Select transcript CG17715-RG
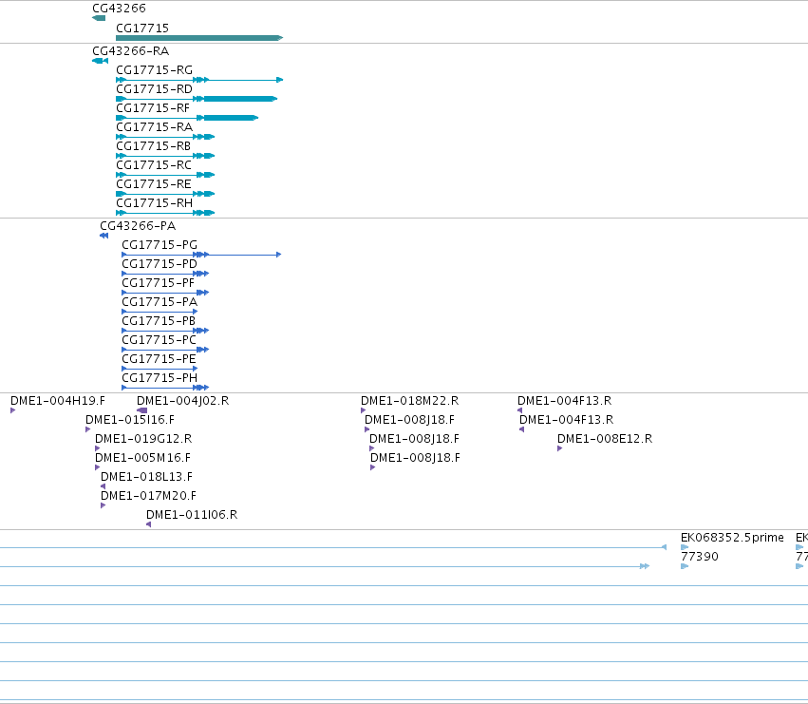 (154, 70)
